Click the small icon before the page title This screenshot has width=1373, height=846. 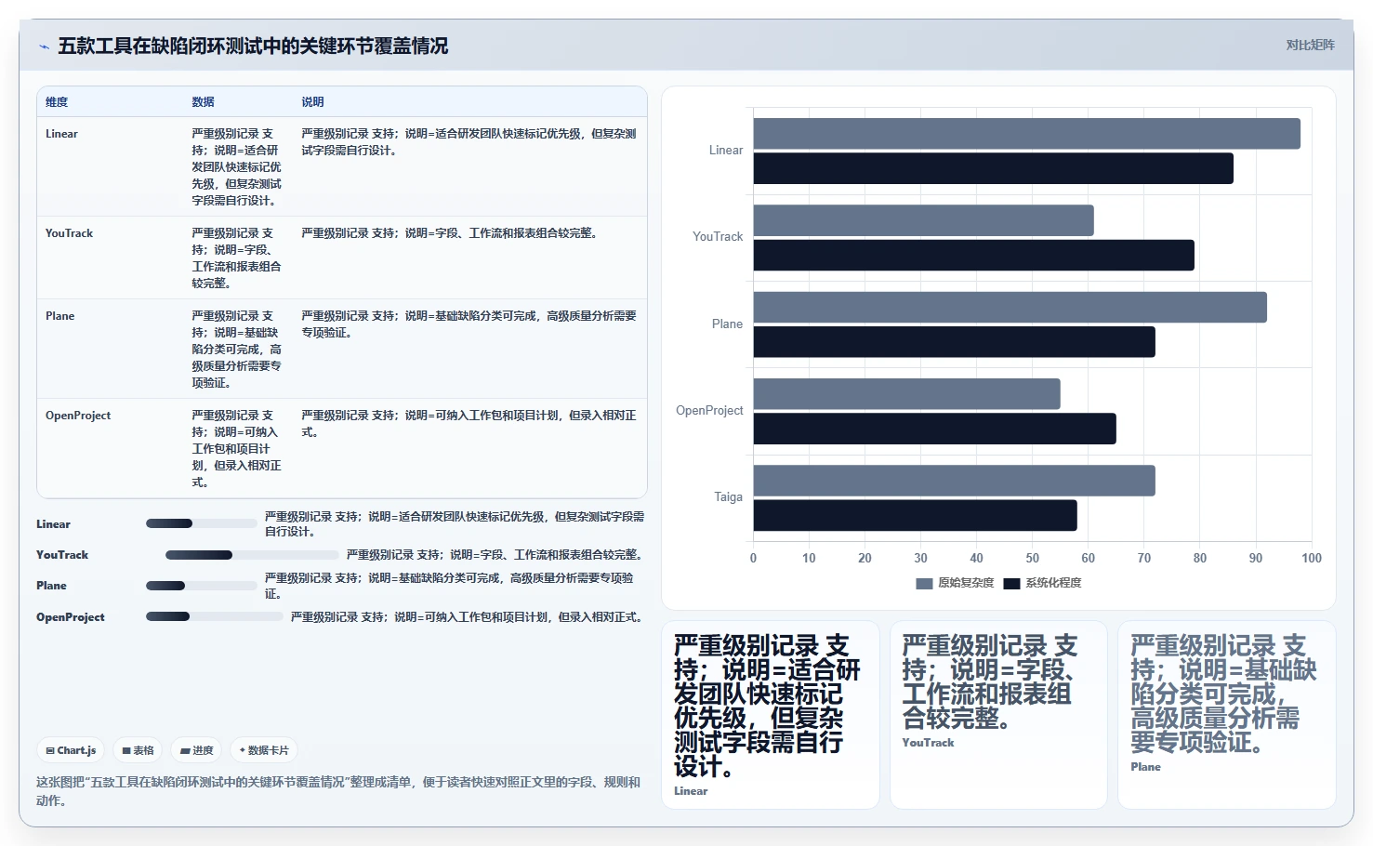click(44, 46)
